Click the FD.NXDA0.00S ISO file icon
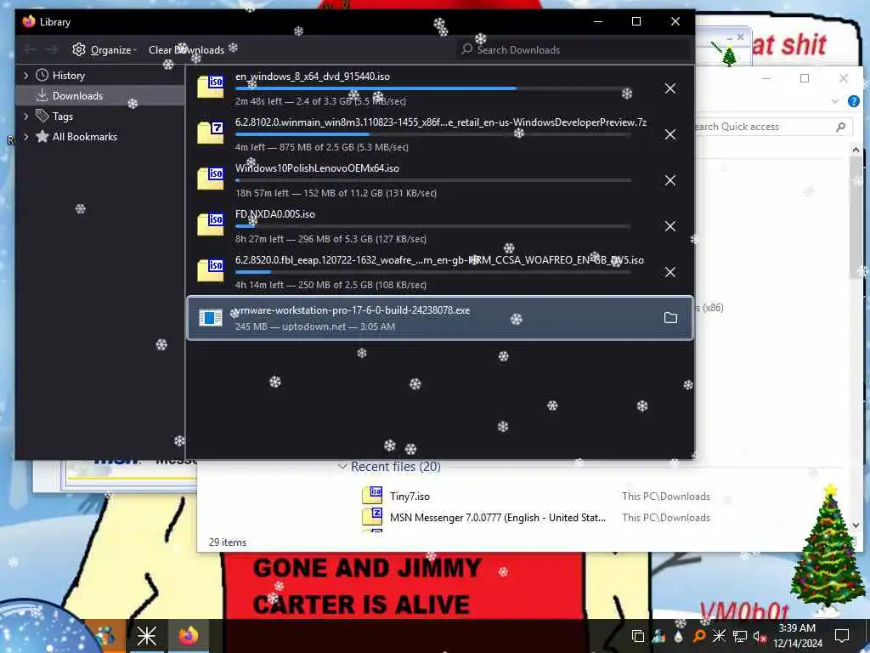This screenshot has width=870, height=653. [x=211, y=224]
